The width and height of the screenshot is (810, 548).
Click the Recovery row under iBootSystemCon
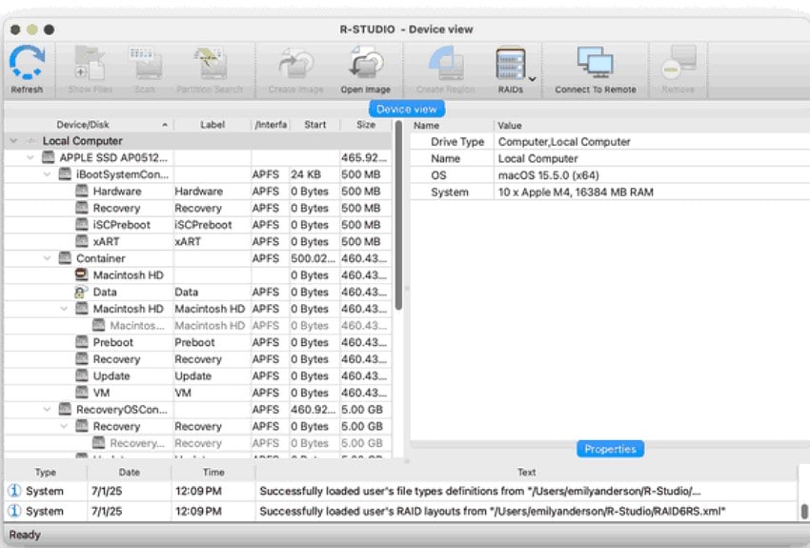198,208
